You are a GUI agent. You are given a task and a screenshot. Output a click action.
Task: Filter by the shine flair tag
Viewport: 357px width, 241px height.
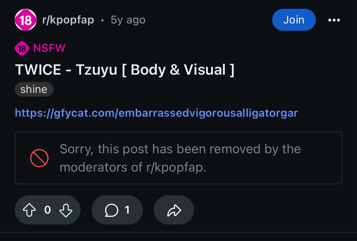(x=34, y=89)
